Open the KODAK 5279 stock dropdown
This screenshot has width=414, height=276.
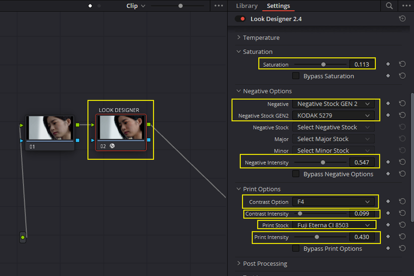[x=333, y=116]
